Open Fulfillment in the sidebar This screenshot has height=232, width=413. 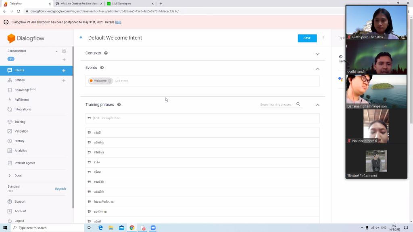coord(21,99)
